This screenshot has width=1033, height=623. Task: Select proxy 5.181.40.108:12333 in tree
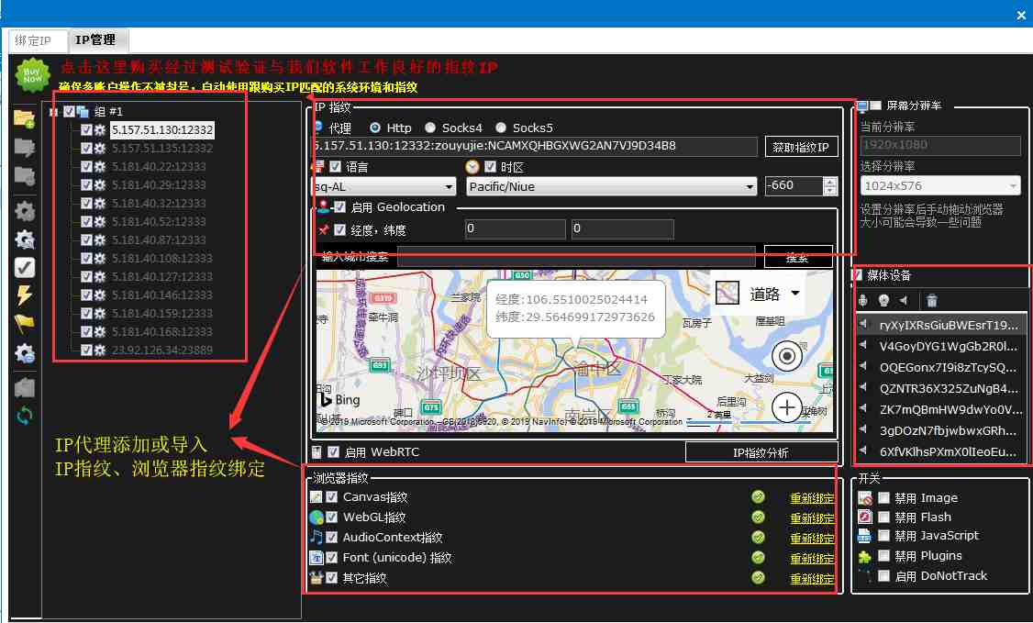162,258
